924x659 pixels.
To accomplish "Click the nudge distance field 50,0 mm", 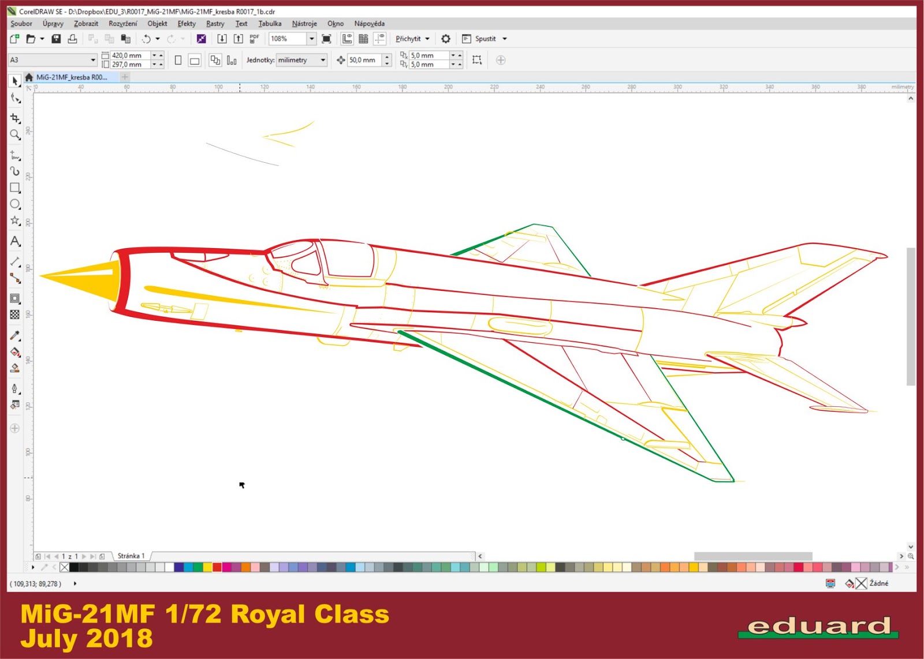I will tap(364, 60).
